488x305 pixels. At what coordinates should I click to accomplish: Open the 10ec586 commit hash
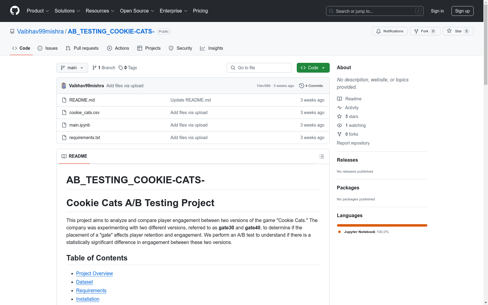pyautogui.click(x=264, y=86)
